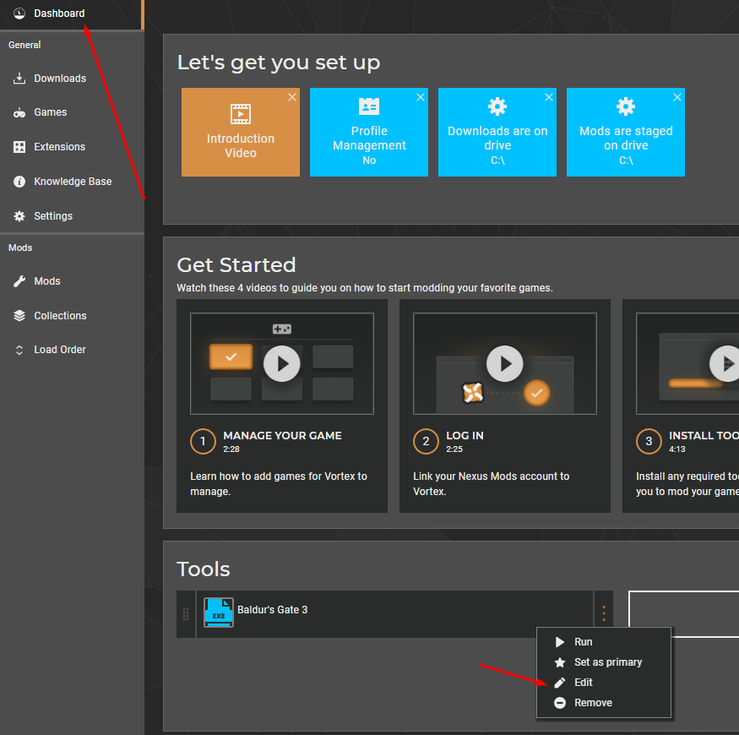Select Run from the context menu
The height and width of the screenshot is (735, 739).
(x=603, y=642)
